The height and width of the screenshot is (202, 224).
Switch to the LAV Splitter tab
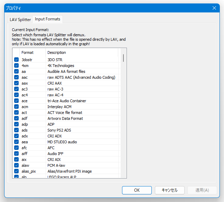pyautogui.click(x=20, y=20)
